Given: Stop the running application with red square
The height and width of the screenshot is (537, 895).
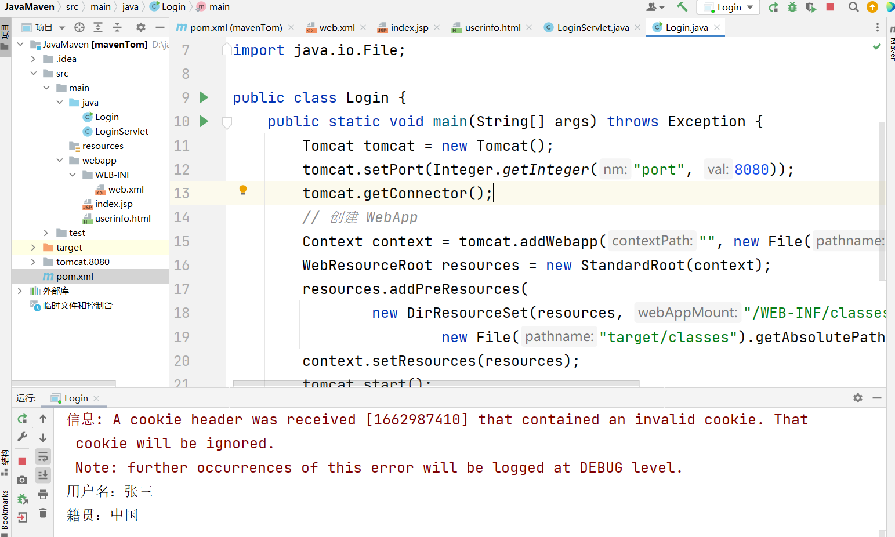Looking at the screenshot, I should click(x=830, y=7).
